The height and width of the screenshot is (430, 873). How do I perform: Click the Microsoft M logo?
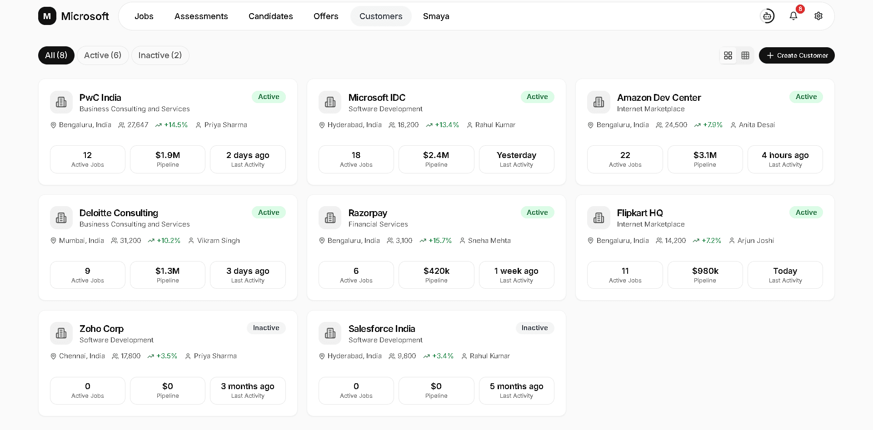tap(47, 16)
